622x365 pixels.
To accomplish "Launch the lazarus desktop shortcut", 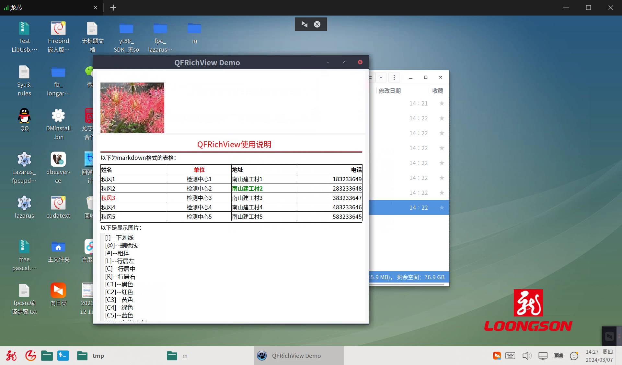I will pyautogui.click(x=24, y=203).
